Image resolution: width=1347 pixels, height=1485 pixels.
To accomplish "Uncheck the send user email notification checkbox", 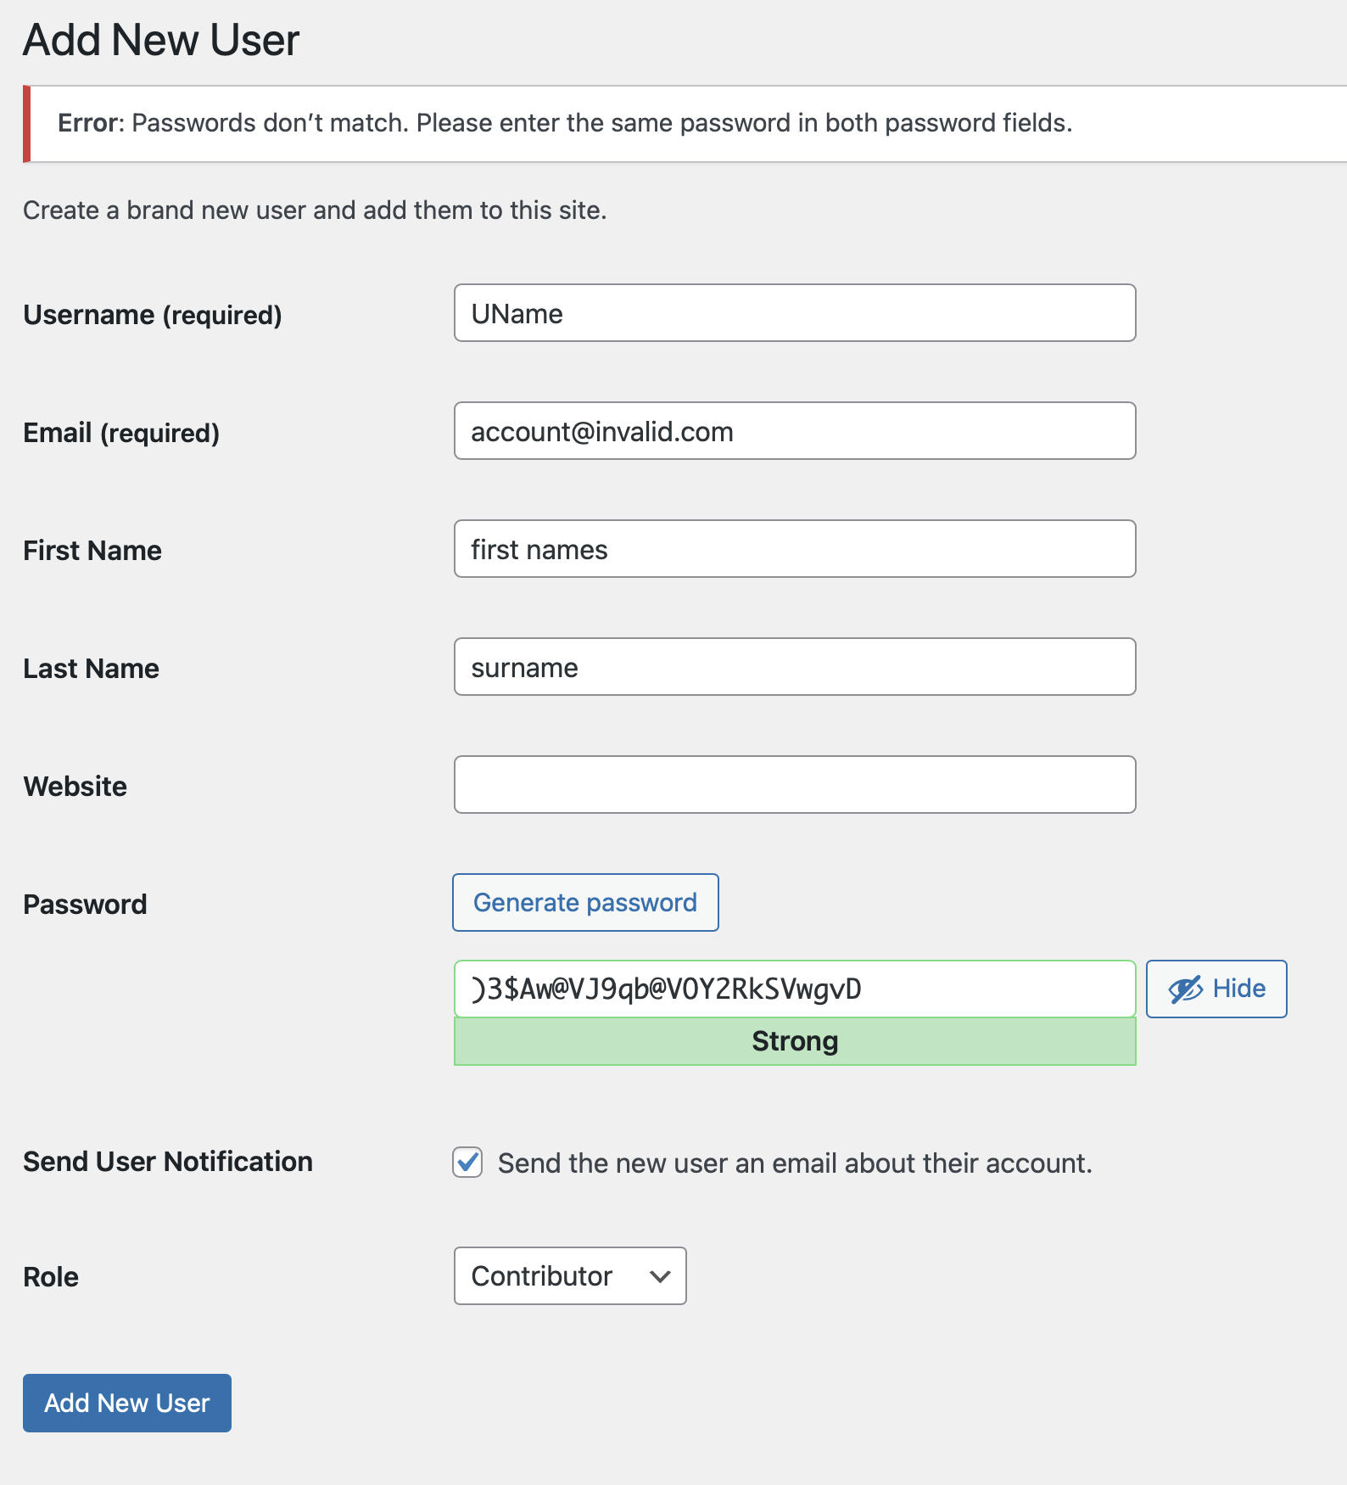I will pos(467,1163).
